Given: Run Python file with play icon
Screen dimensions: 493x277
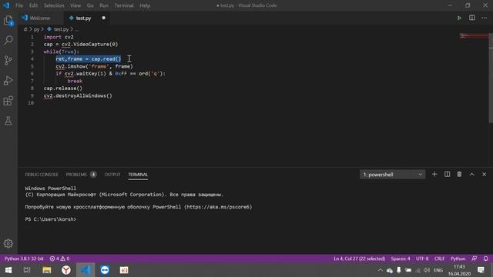Looking at the screenshot, I should point(459,18).
